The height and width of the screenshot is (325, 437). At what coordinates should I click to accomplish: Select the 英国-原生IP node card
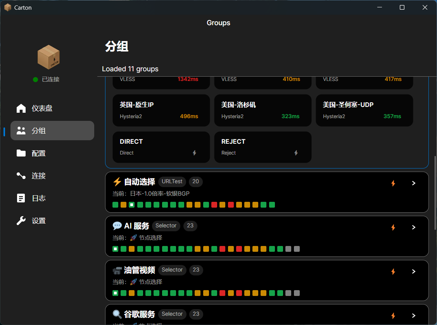click(x=161, y=110)
